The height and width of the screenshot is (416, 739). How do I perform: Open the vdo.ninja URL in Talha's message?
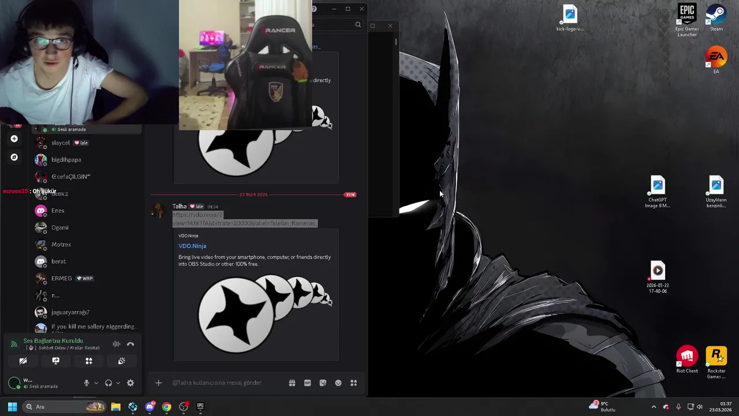tap(245, 219)
